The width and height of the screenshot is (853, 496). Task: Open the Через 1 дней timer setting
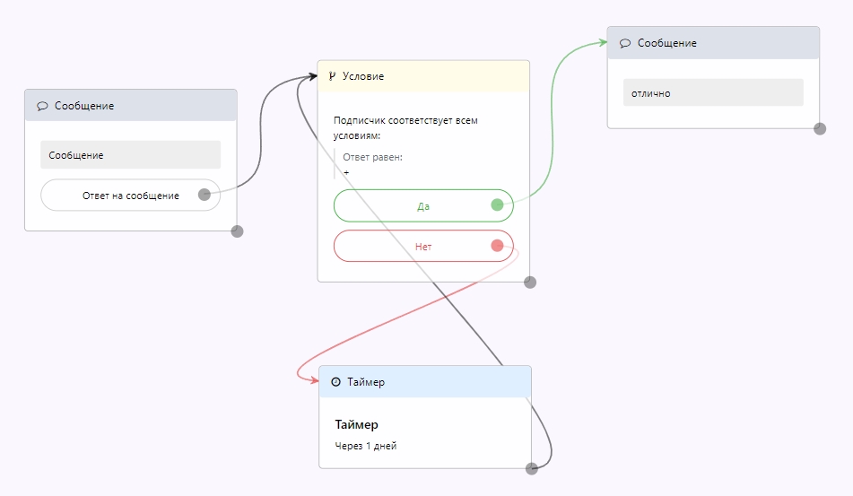(365, 446)
